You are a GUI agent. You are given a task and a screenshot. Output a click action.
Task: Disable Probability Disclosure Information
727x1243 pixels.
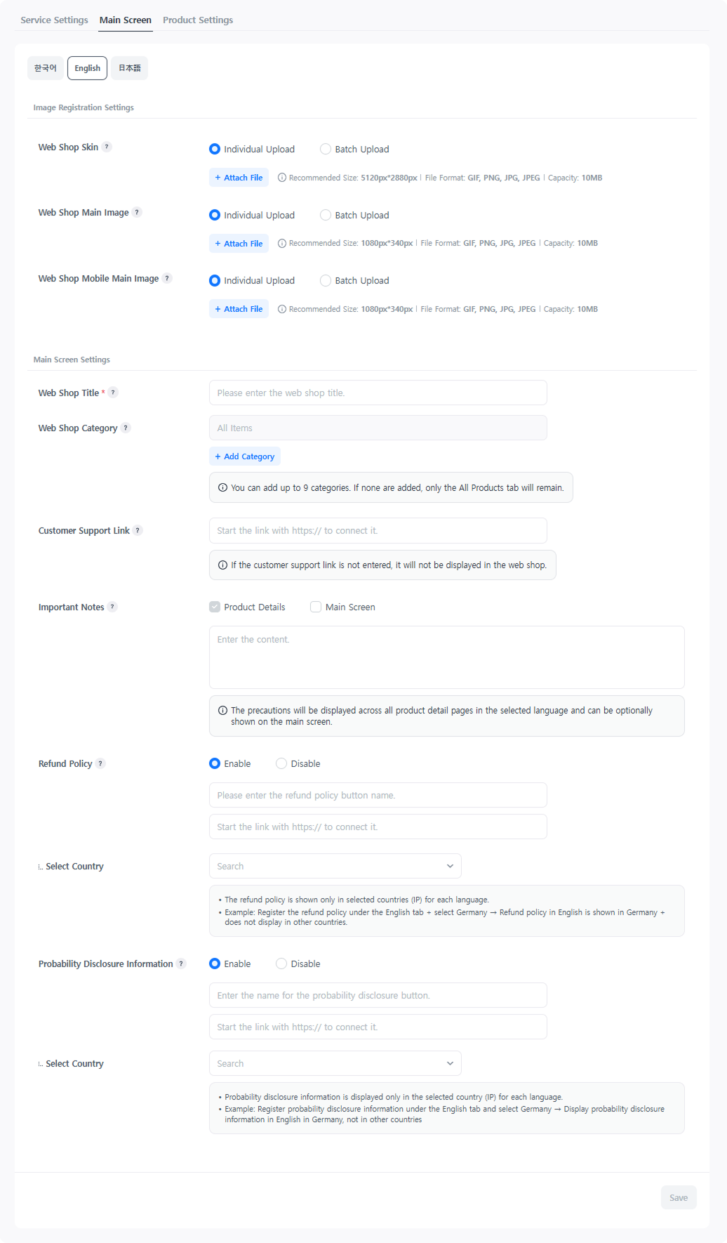tap(281, 964)
